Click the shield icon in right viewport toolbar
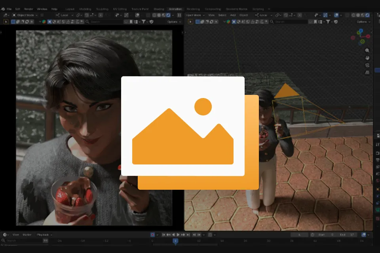This screenshot has height=253, width=380. pos(336,22)
